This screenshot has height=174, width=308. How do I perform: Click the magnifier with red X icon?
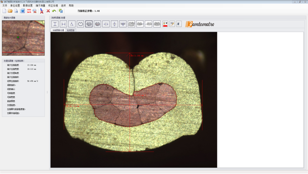click(35, 11)
